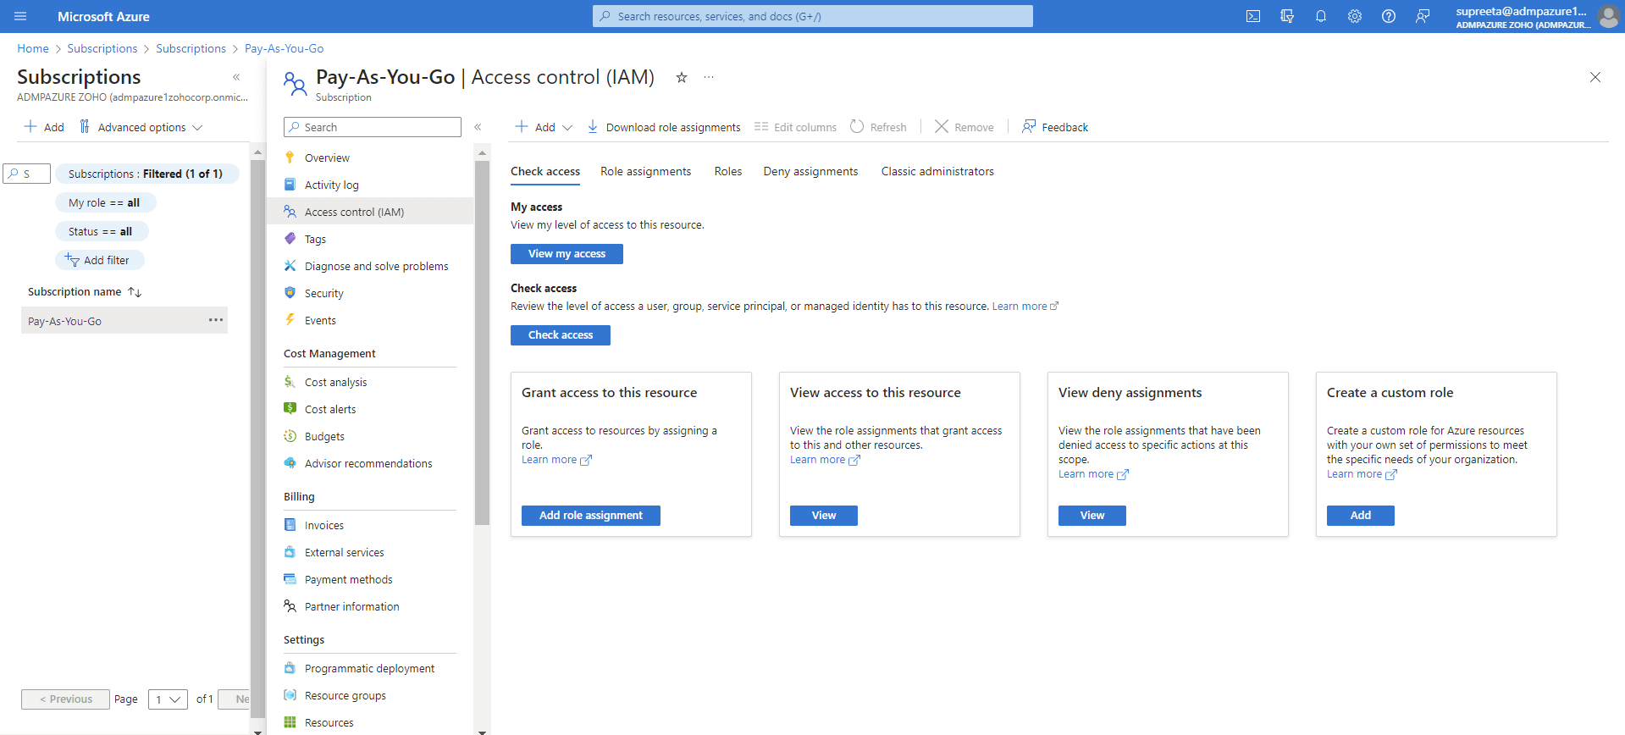Open the more options ellipsis beside title
The height and width of the screenshot is (735, 1625).
(709, 77)
